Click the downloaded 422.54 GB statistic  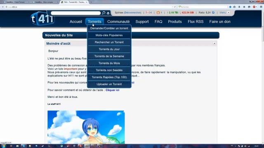tap(188, 13)
